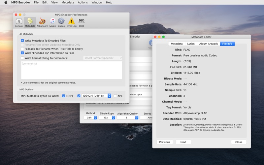Viewport: 264px width, 165px height.
Task: Open the Stereo mode dropdown
Action: point(146,117)
